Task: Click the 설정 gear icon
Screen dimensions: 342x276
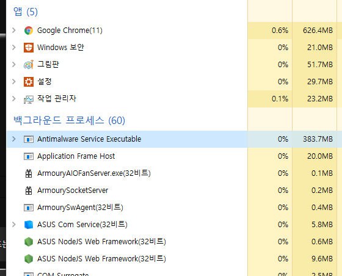Action: click(x=29, y=82)
